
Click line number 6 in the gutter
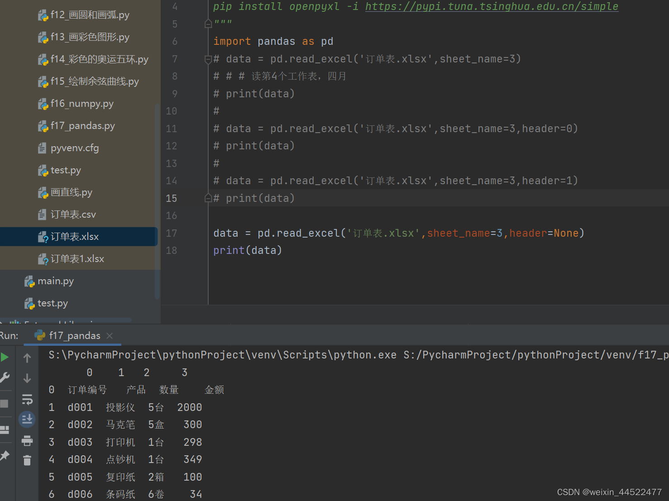(x=175, y=41)
